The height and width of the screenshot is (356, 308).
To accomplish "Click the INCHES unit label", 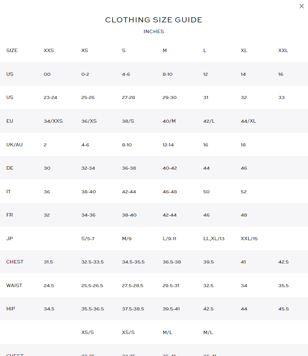I will tap(154, 31).
